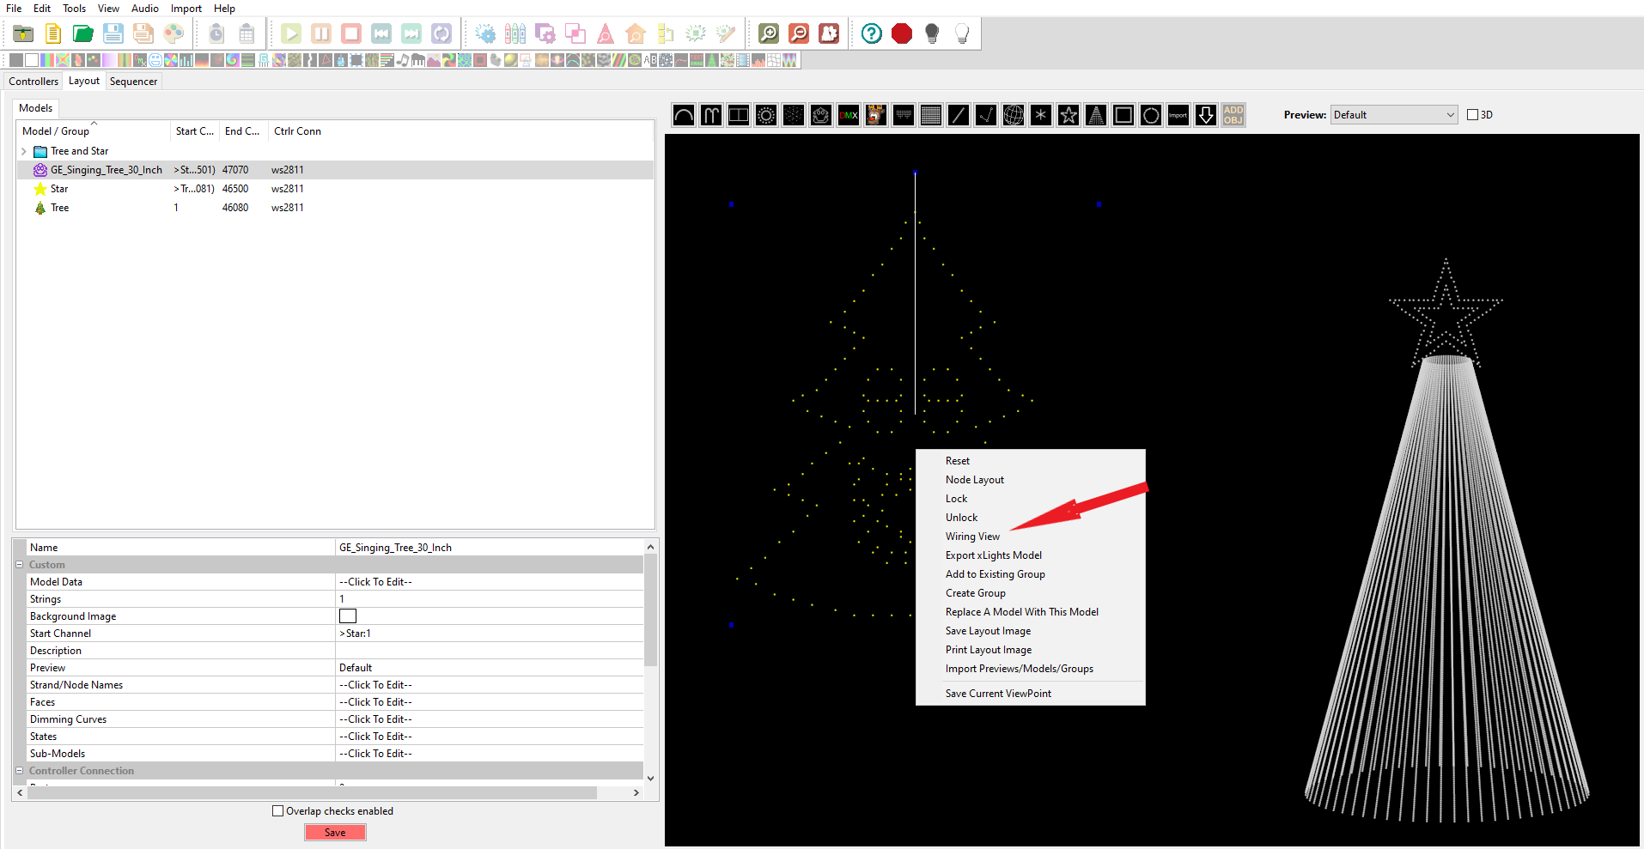
Task: Click the green play icon
Action: tap(291, 33)
